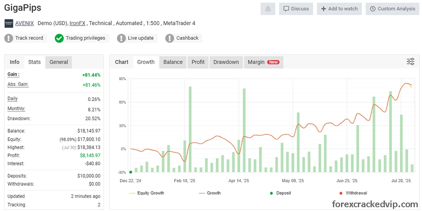Screen dimensions: 422x211
Task: Switch to the General tab
Action: coord(59,62)
